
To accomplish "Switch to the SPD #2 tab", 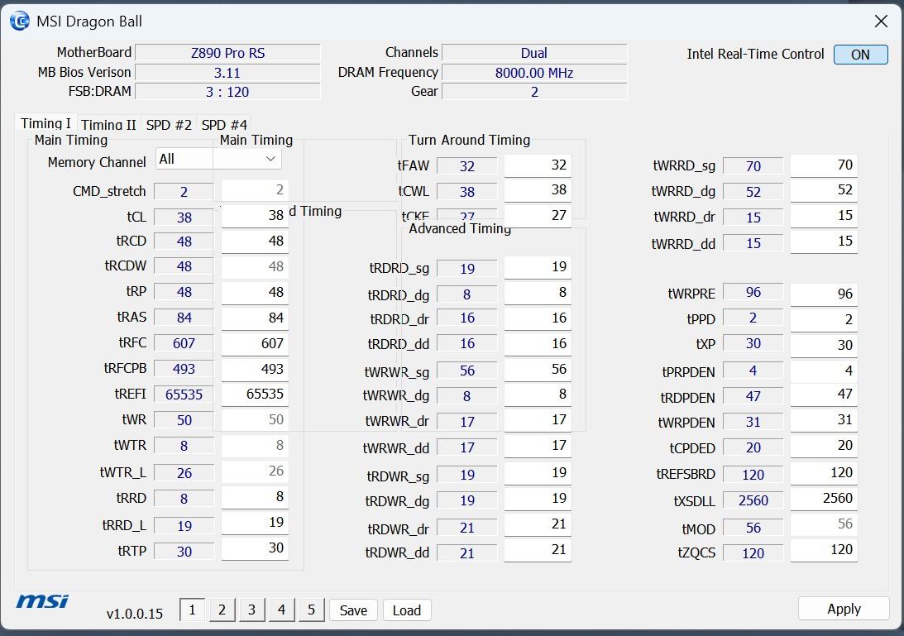I will 169,125.
